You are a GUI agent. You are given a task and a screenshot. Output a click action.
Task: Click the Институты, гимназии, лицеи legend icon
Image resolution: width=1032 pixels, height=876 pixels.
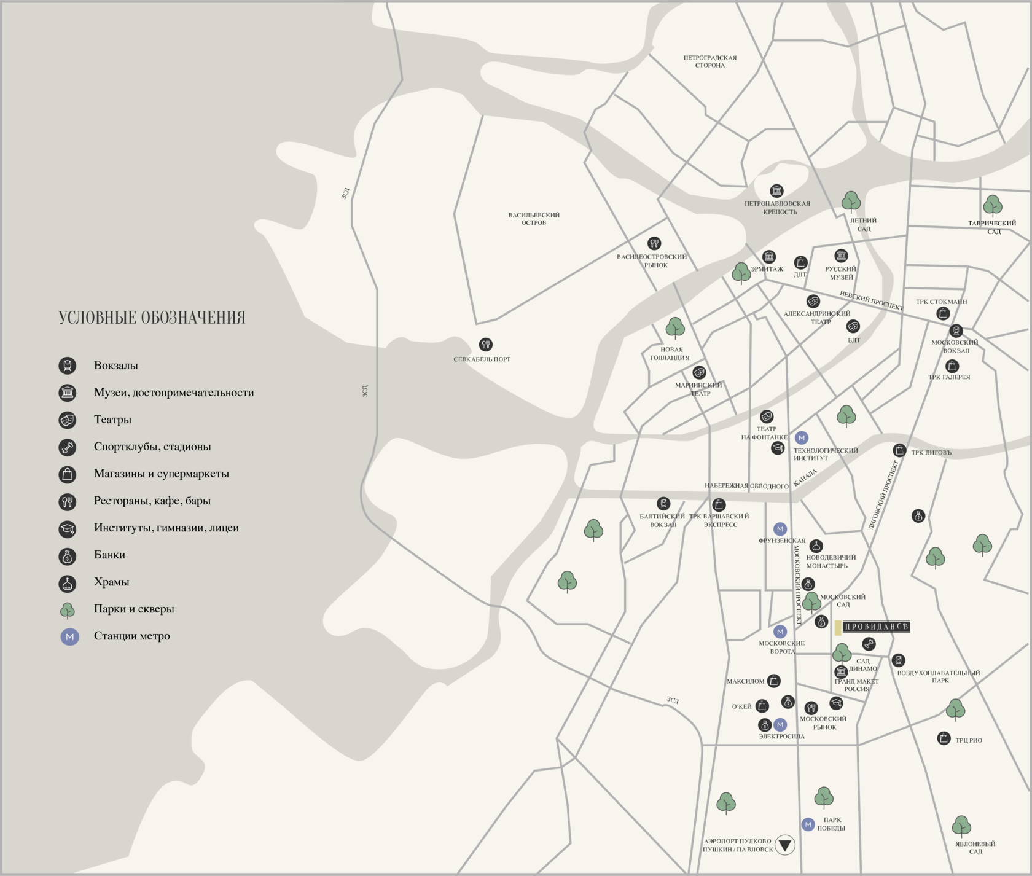point(68,528)
